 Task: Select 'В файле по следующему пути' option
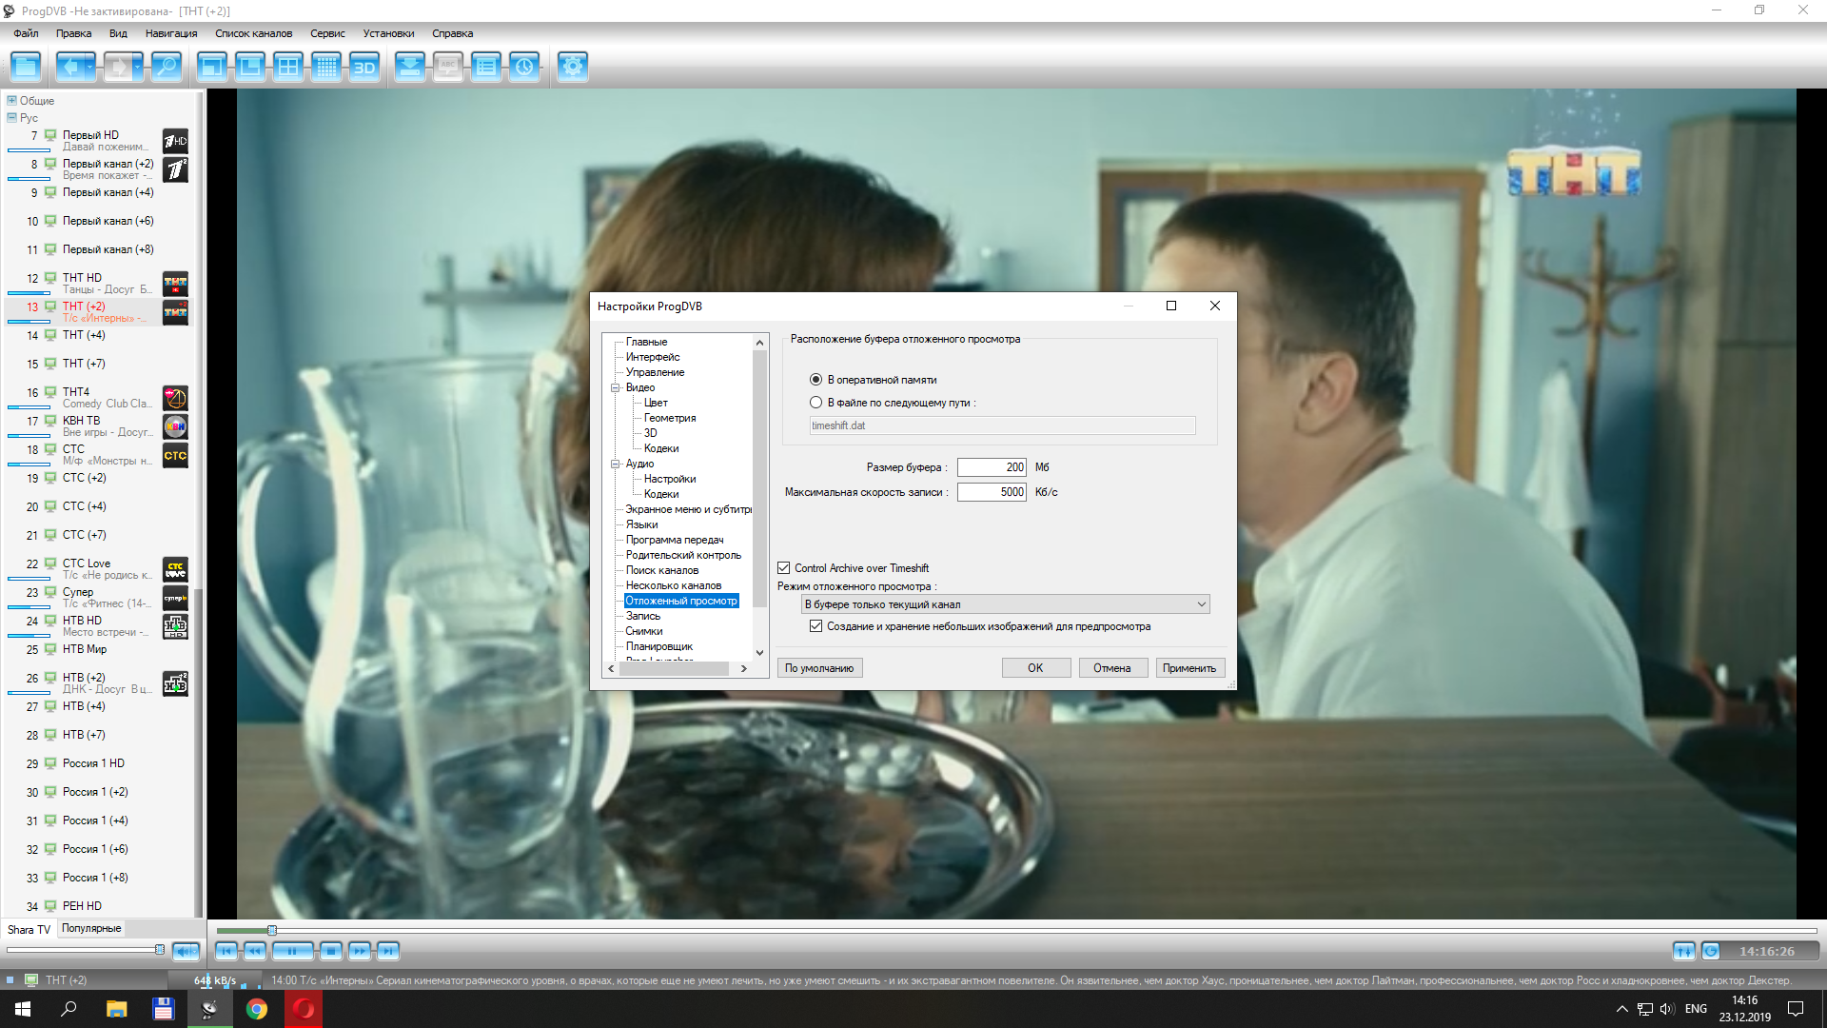(x=815, y=403)
